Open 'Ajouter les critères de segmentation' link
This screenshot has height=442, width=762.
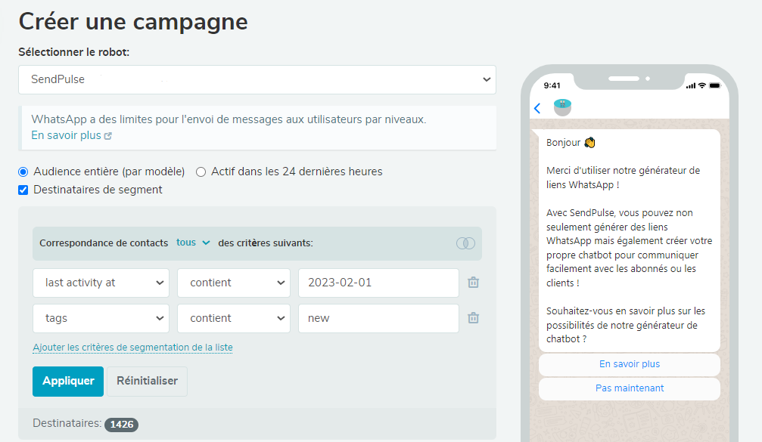(133, 346)
